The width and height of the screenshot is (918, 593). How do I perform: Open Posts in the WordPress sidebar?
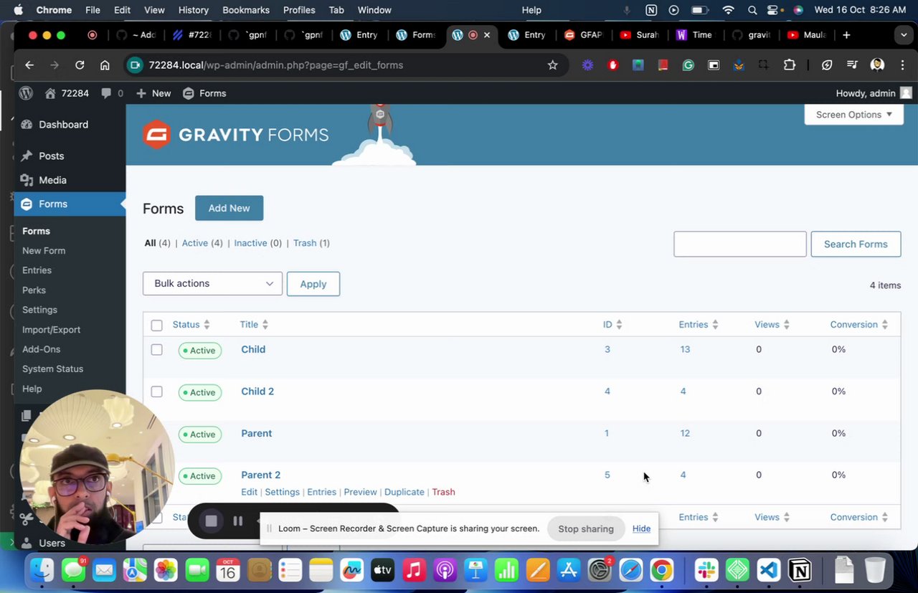click(x=51, y=156)
